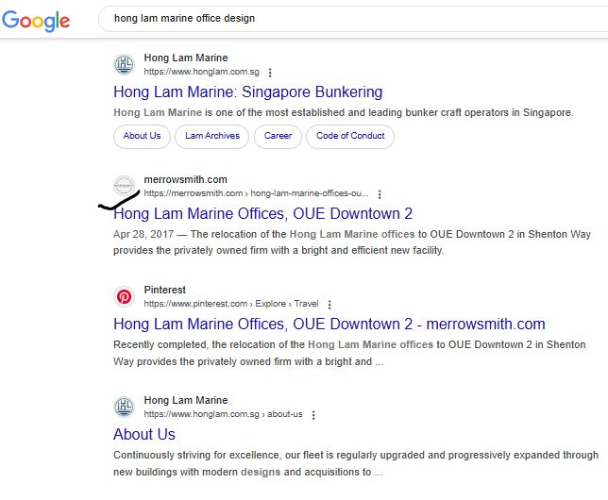Screen dimensions: 608x500
Task: Open 'Hong Lam Marine Offices, OUE Downtown 2' merrowsmith result
Action: coord(262,213)
